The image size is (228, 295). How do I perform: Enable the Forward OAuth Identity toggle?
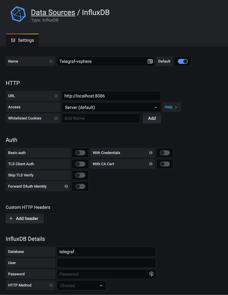tap(80, 186)
